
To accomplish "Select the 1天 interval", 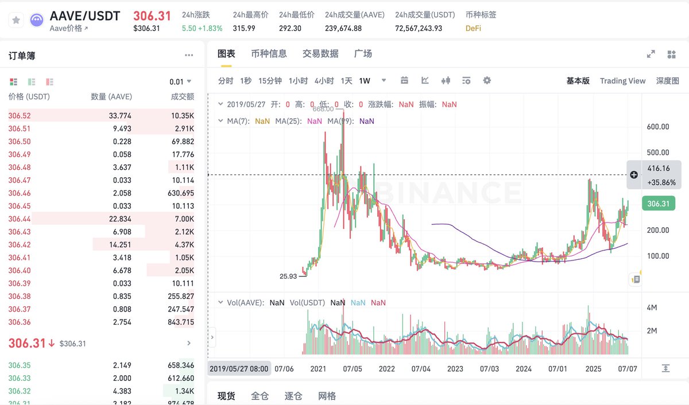I will coord(346,81).
